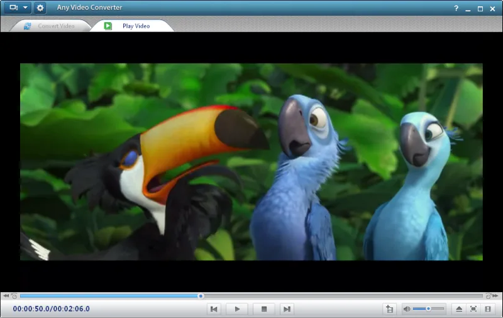Select the Play Video tab

point(131,26)
